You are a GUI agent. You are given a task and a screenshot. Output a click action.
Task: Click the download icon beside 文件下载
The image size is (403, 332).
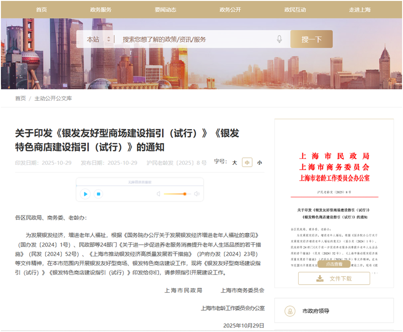click(x=320, y=279)
